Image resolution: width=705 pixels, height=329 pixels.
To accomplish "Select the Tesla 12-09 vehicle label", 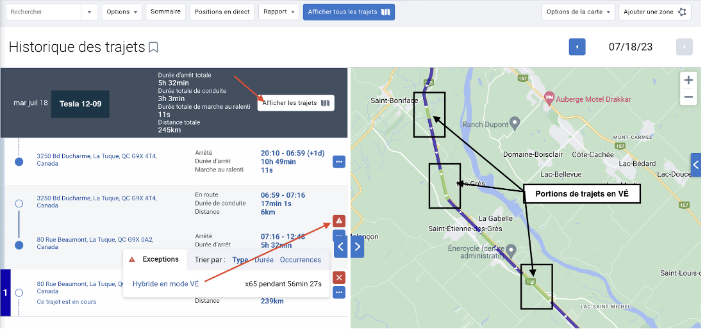I will click(x=81, y=104).
